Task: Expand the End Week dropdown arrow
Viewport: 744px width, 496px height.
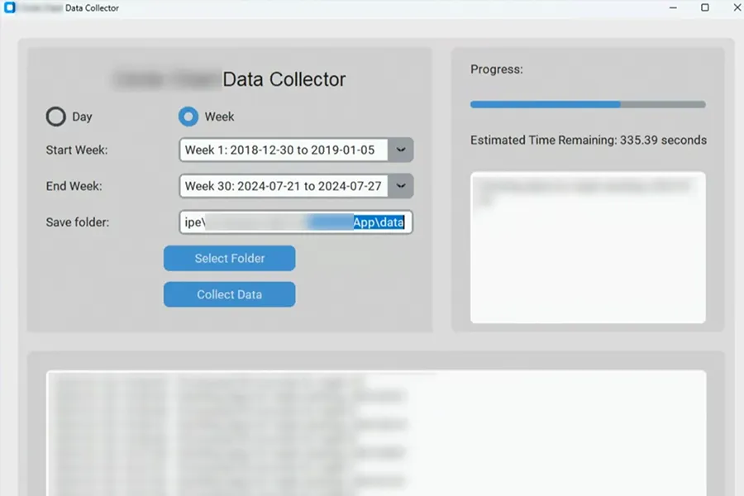Action: 401,186
